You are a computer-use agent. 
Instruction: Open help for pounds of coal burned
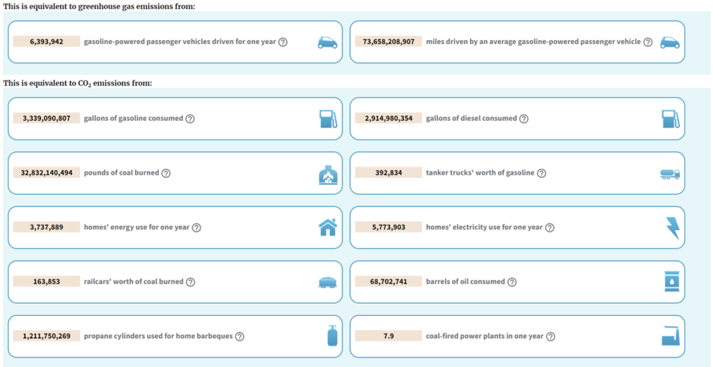(x=166, y=173)
